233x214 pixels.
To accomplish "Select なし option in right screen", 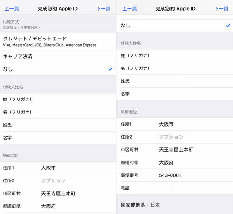I will click(175, 26).
